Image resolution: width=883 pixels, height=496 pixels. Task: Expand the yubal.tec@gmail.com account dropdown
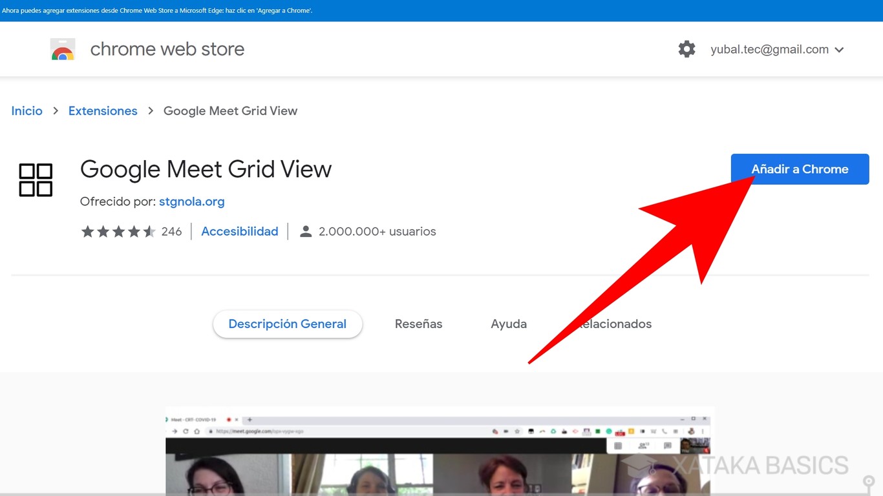[x=839, y=50]
